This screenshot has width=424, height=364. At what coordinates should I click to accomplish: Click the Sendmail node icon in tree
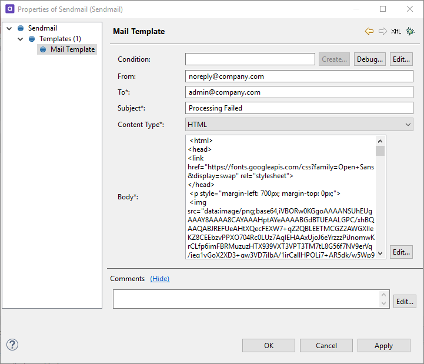click(x=21, y=28)
